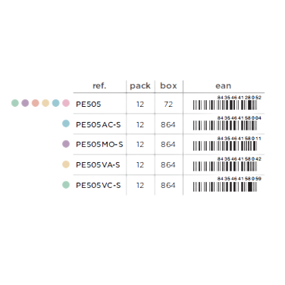The image size is (285, 285).
Task: Select the pack column header
Action: point(140,86)
